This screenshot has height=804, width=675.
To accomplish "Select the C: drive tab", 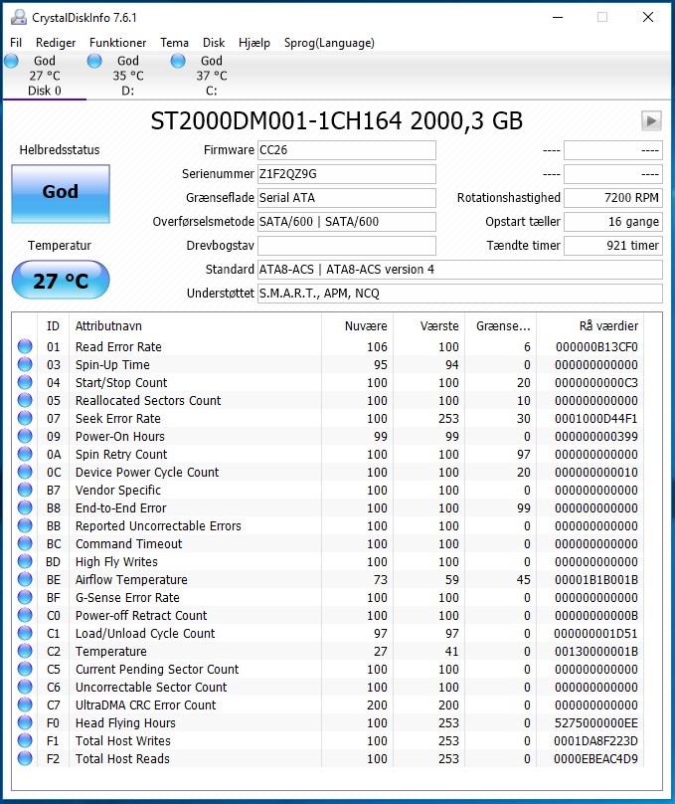I will (x=212, y=76).
